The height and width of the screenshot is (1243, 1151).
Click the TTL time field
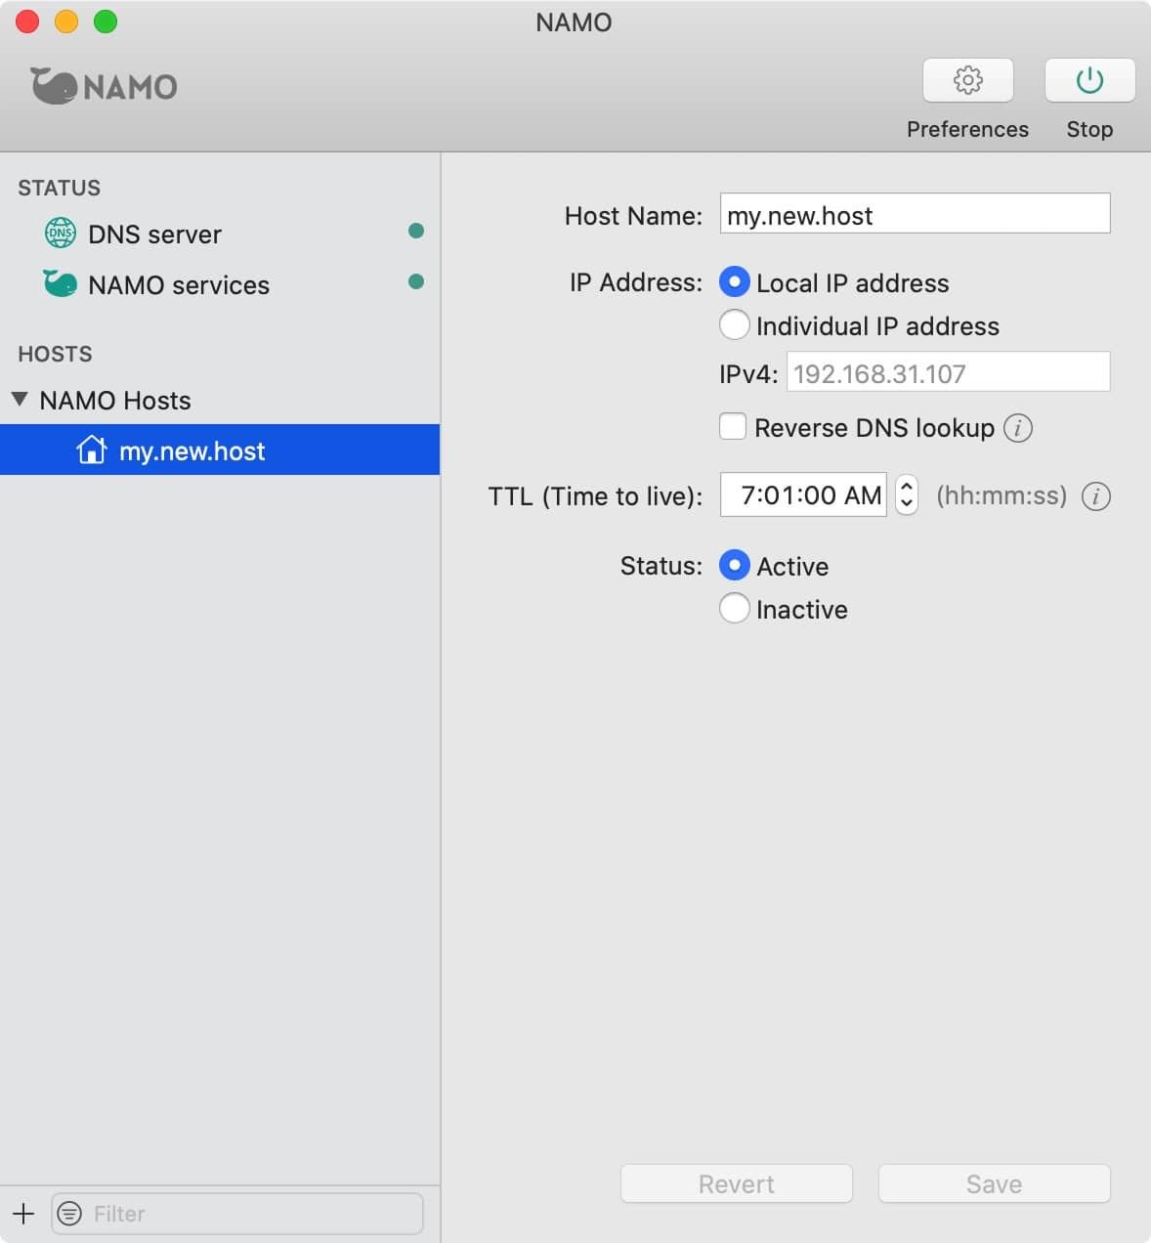[803, 494]
